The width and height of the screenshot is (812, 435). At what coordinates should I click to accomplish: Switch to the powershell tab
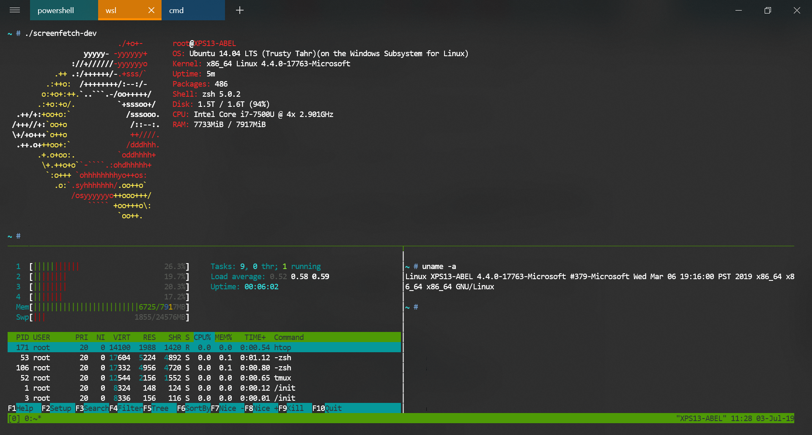[x=64, y=10]
